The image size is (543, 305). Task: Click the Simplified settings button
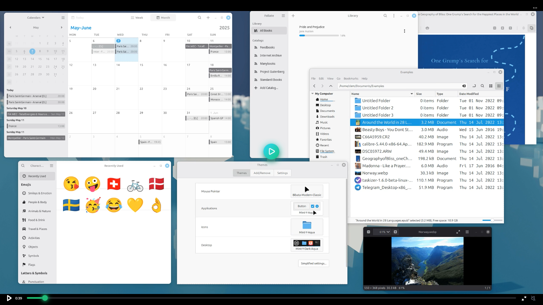313,263
